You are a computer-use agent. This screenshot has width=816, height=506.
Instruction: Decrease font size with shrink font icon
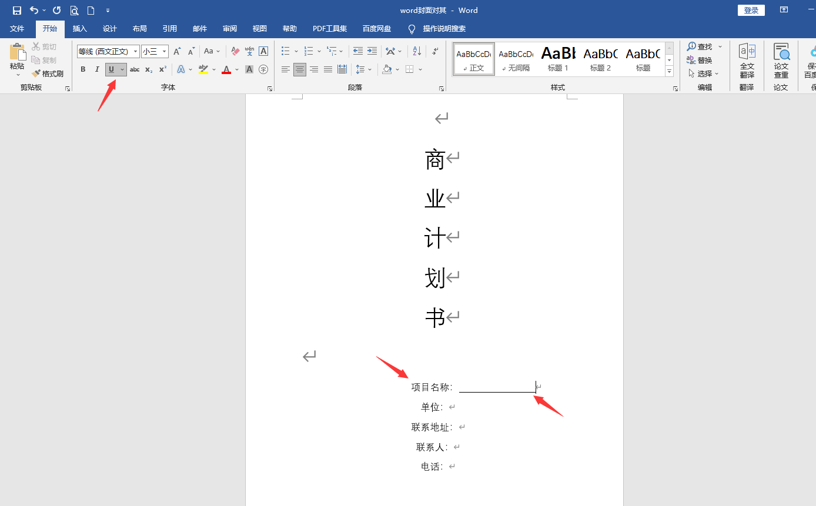click(191, 52)
